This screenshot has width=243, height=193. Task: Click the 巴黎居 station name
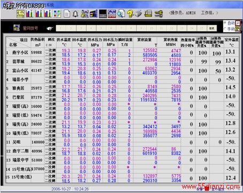18,97
